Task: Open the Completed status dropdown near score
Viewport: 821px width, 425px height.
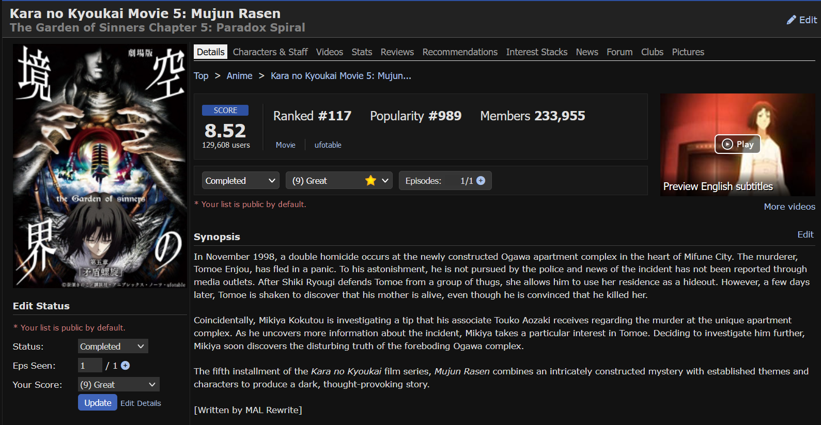Action: (240, 181)
